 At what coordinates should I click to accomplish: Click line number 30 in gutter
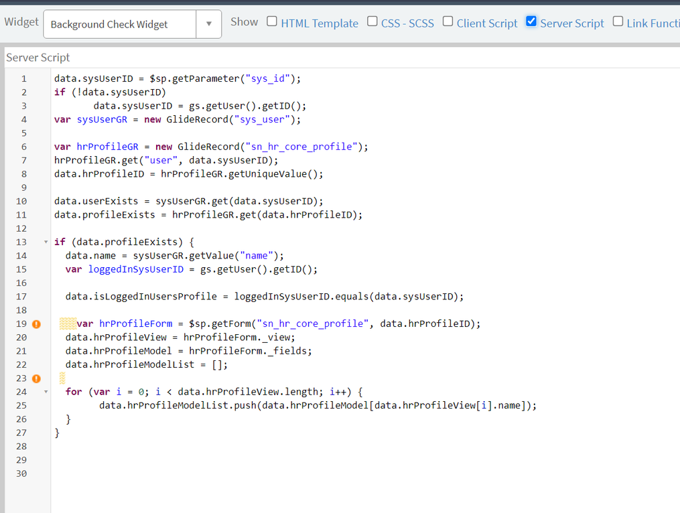(21, 473)
